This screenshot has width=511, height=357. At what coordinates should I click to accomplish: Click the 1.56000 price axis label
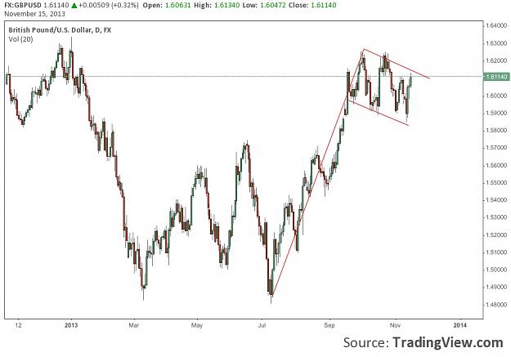[x=496, y=165]
